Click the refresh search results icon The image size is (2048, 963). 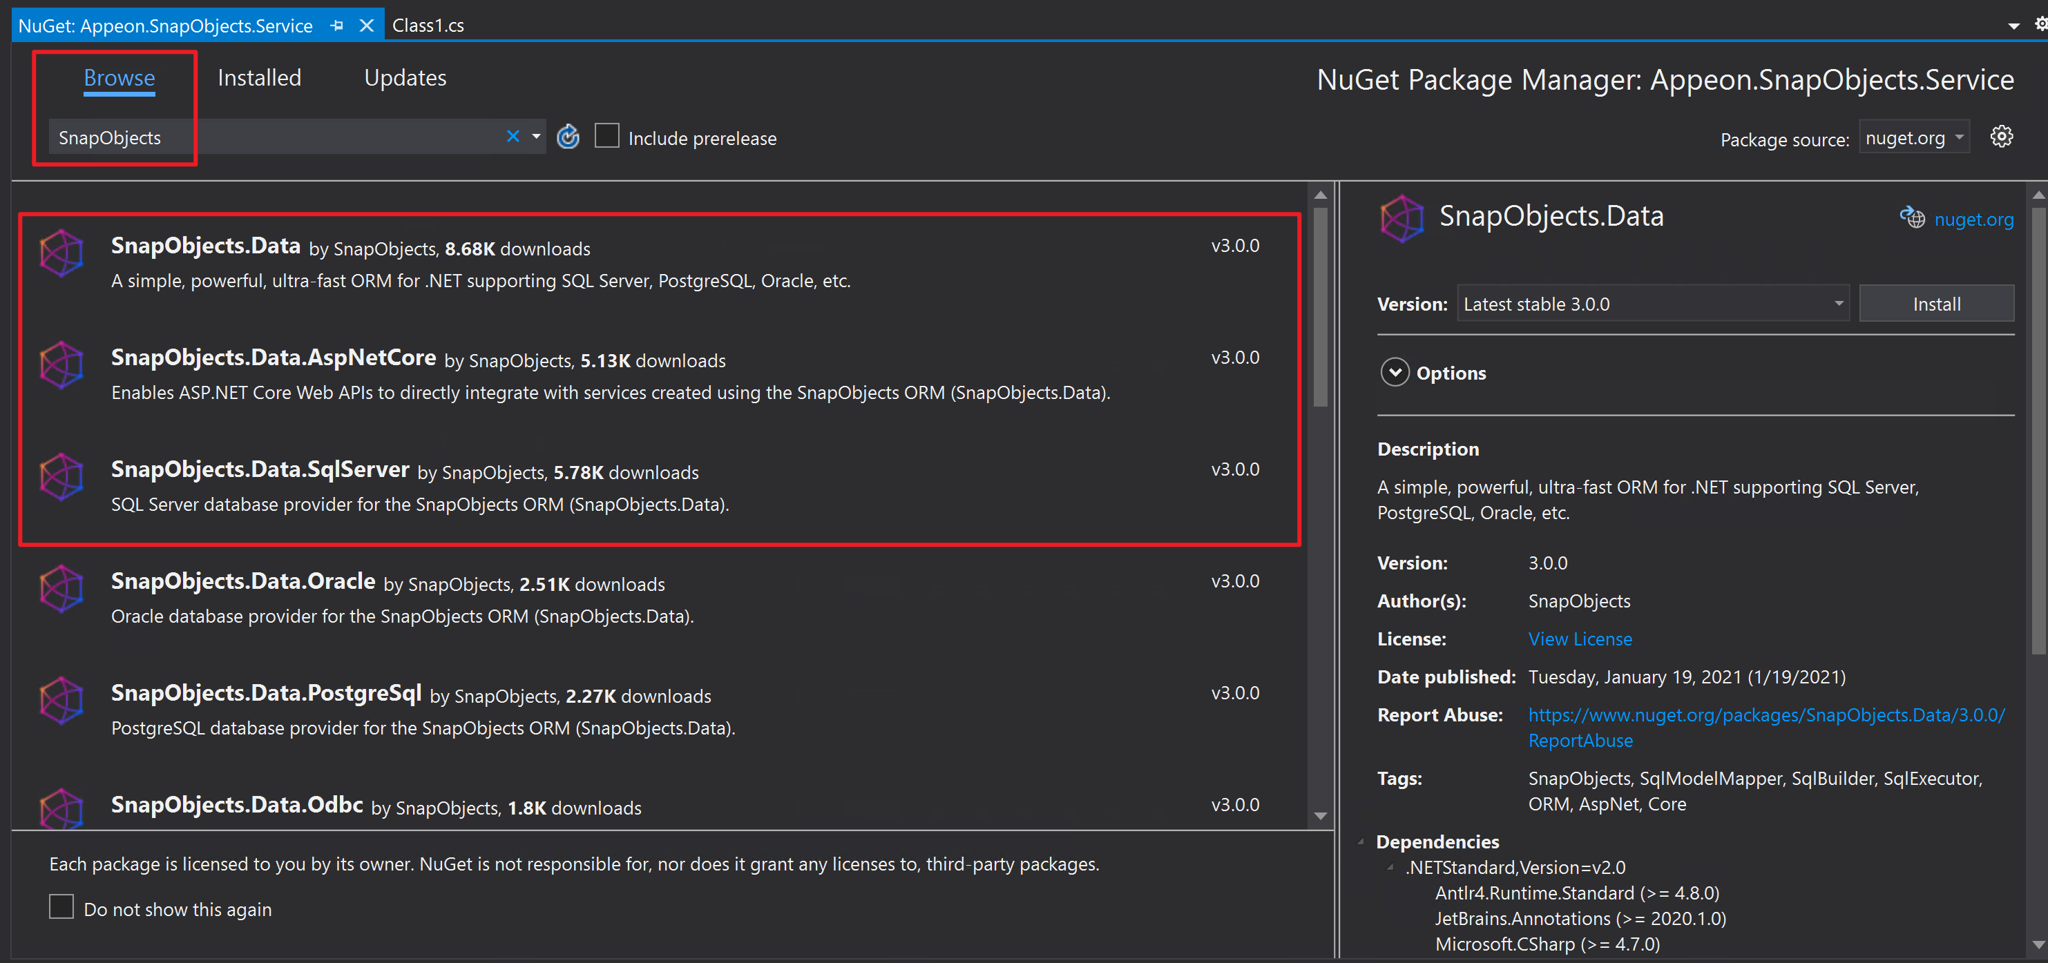pyautogui.click(x=568, y=137)
